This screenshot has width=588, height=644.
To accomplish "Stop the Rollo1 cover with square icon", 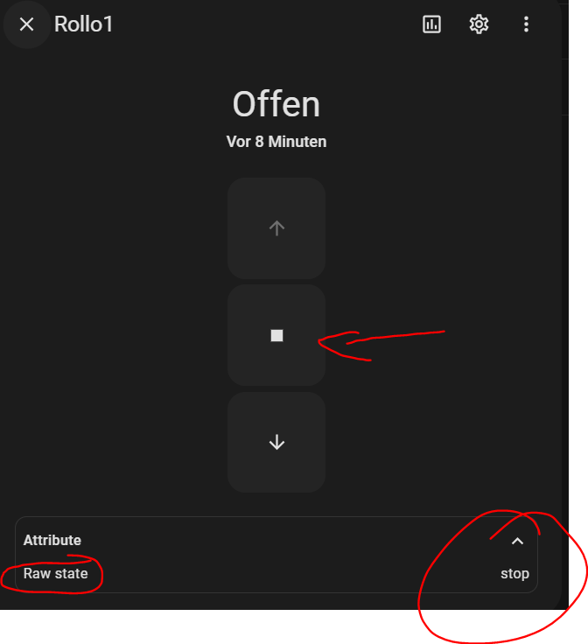I will (276, 335).
